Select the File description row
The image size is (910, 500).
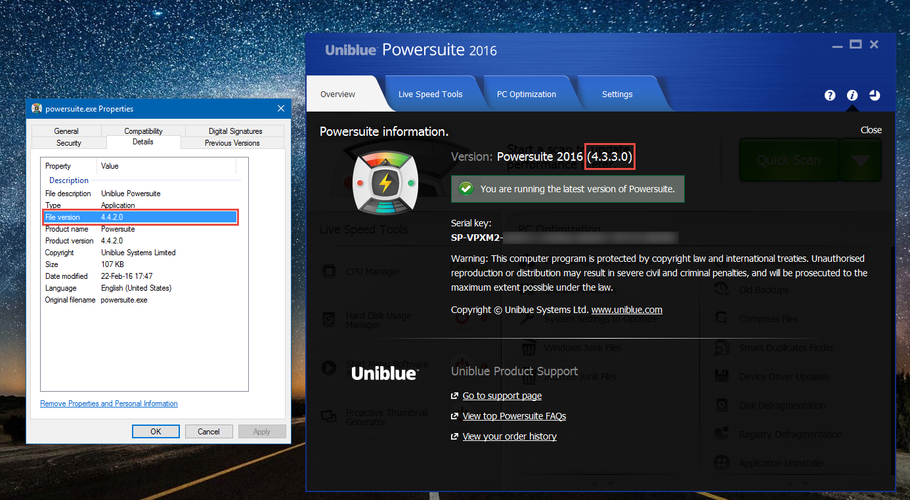[141, 194]
